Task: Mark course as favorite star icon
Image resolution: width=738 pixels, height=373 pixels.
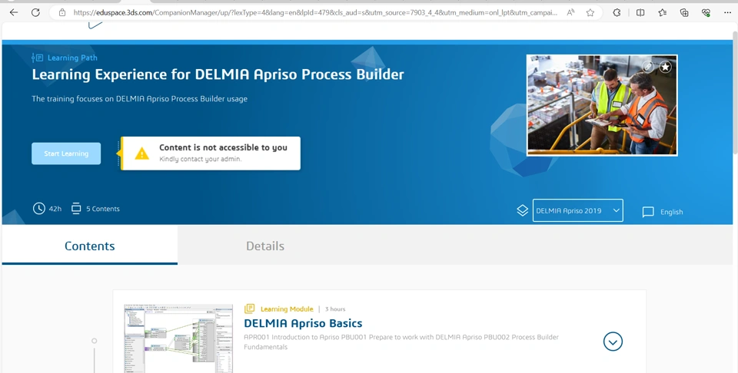Action: pos(665,68)
